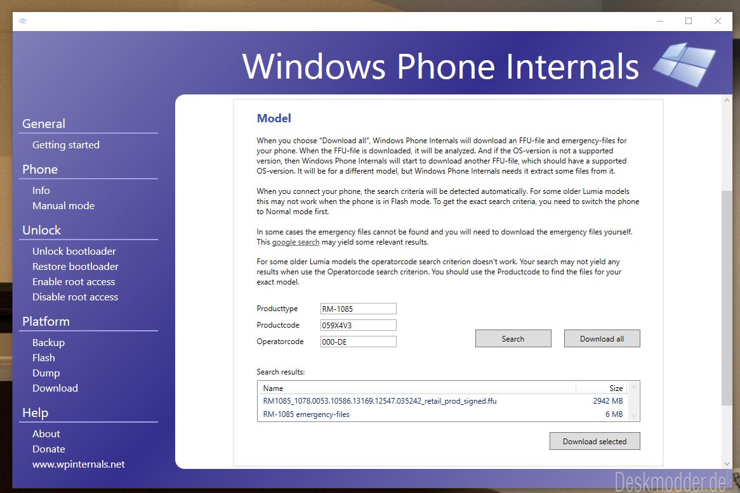This screenshot has height=493, width=740.
Task: Focus the Producttype field RM-1085
Action: click(358, 309)
